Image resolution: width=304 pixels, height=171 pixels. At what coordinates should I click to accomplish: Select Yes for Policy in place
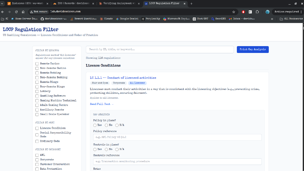(x=95, y=125)
